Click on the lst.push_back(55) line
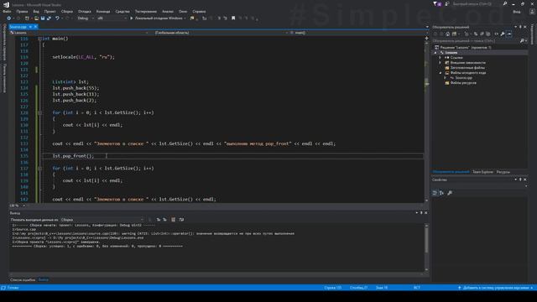 (76, 88)
